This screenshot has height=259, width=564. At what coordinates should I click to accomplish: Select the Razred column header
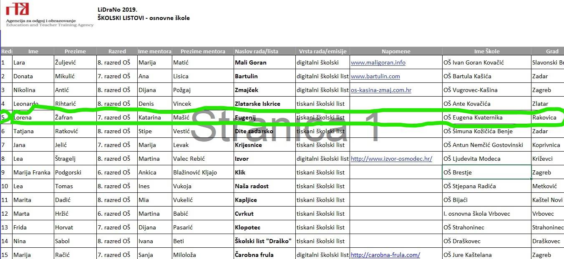[x=117, y=51]
